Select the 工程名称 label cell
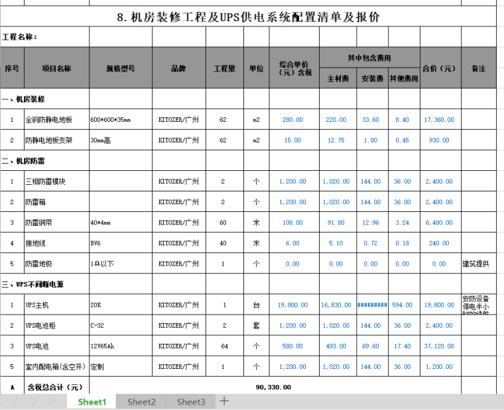The width and height of the screenshot is (504, 410). (x=20, y=37)
